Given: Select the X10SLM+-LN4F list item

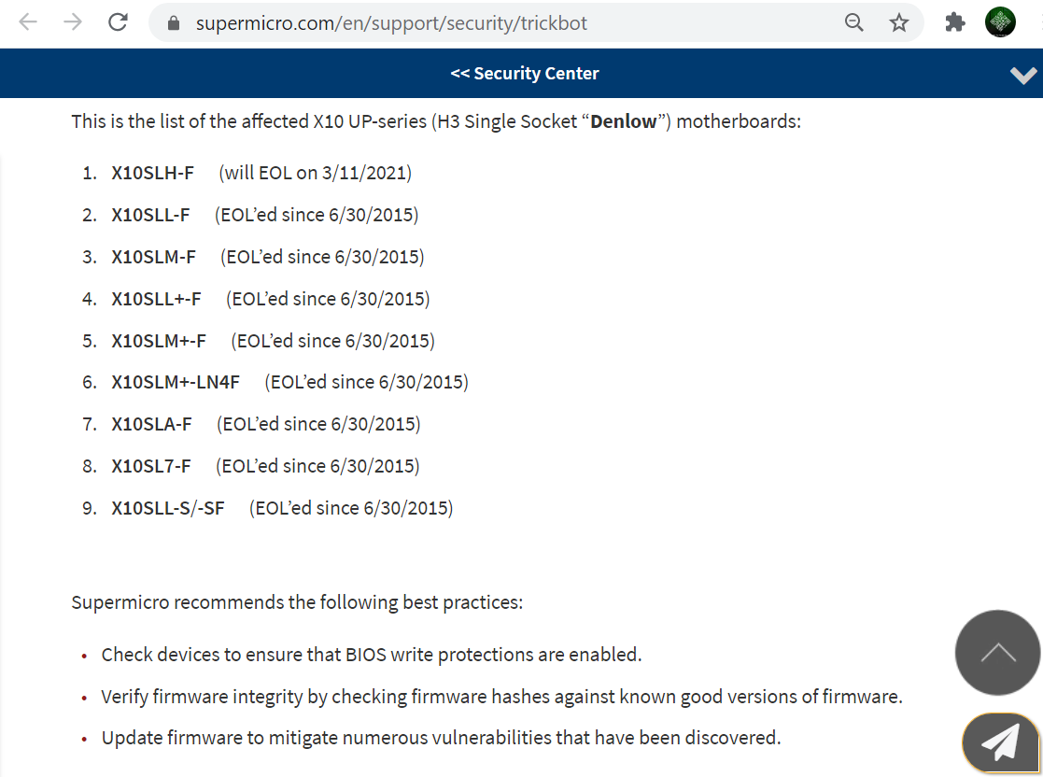Looking at the screenshot, I should [176, 382].
